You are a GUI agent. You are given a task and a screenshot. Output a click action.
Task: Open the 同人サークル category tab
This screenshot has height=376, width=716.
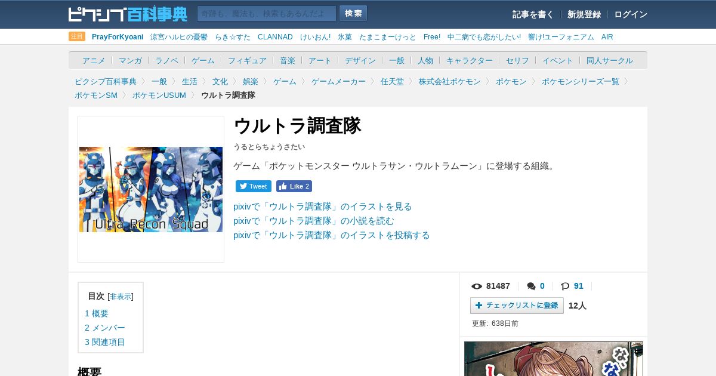pos(610,60)
